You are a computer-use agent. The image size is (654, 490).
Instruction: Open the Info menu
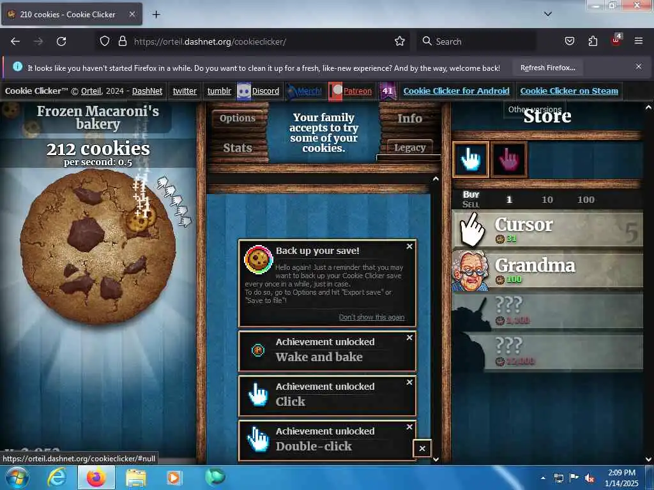pos(409,118)
